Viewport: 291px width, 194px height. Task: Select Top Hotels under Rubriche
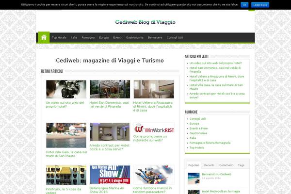click(197, 147)
